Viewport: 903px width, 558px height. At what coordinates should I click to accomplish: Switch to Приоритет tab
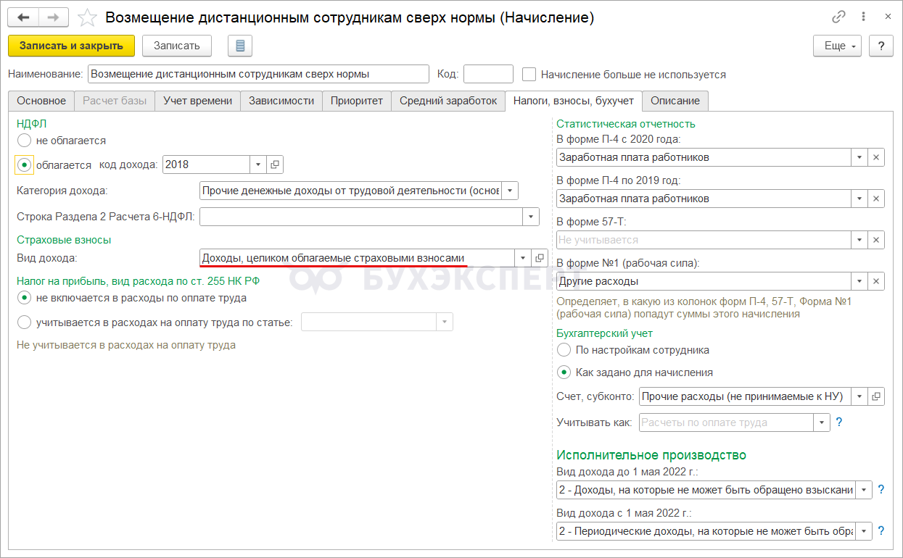[x=356, y=101]
